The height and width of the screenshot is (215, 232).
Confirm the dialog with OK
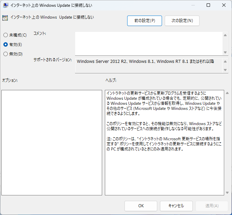tap(141, 206)
